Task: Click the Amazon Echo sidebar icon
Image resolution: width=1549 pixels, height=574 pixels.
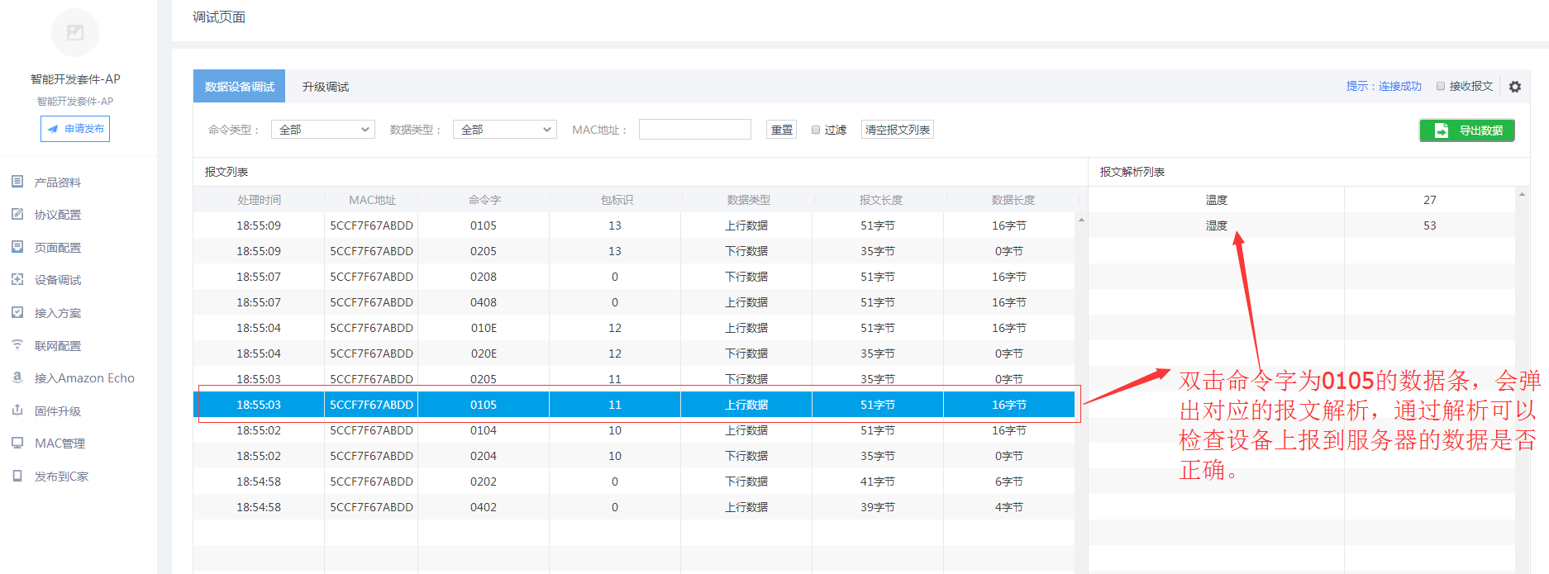Action: (17, 377)
